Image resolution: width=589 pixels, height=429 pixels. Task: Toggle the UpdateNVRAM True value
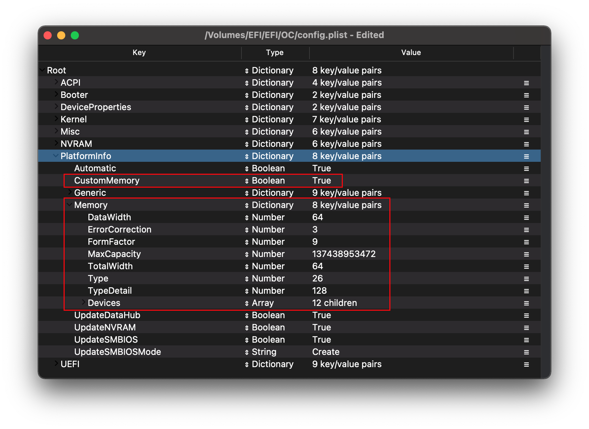321,328
